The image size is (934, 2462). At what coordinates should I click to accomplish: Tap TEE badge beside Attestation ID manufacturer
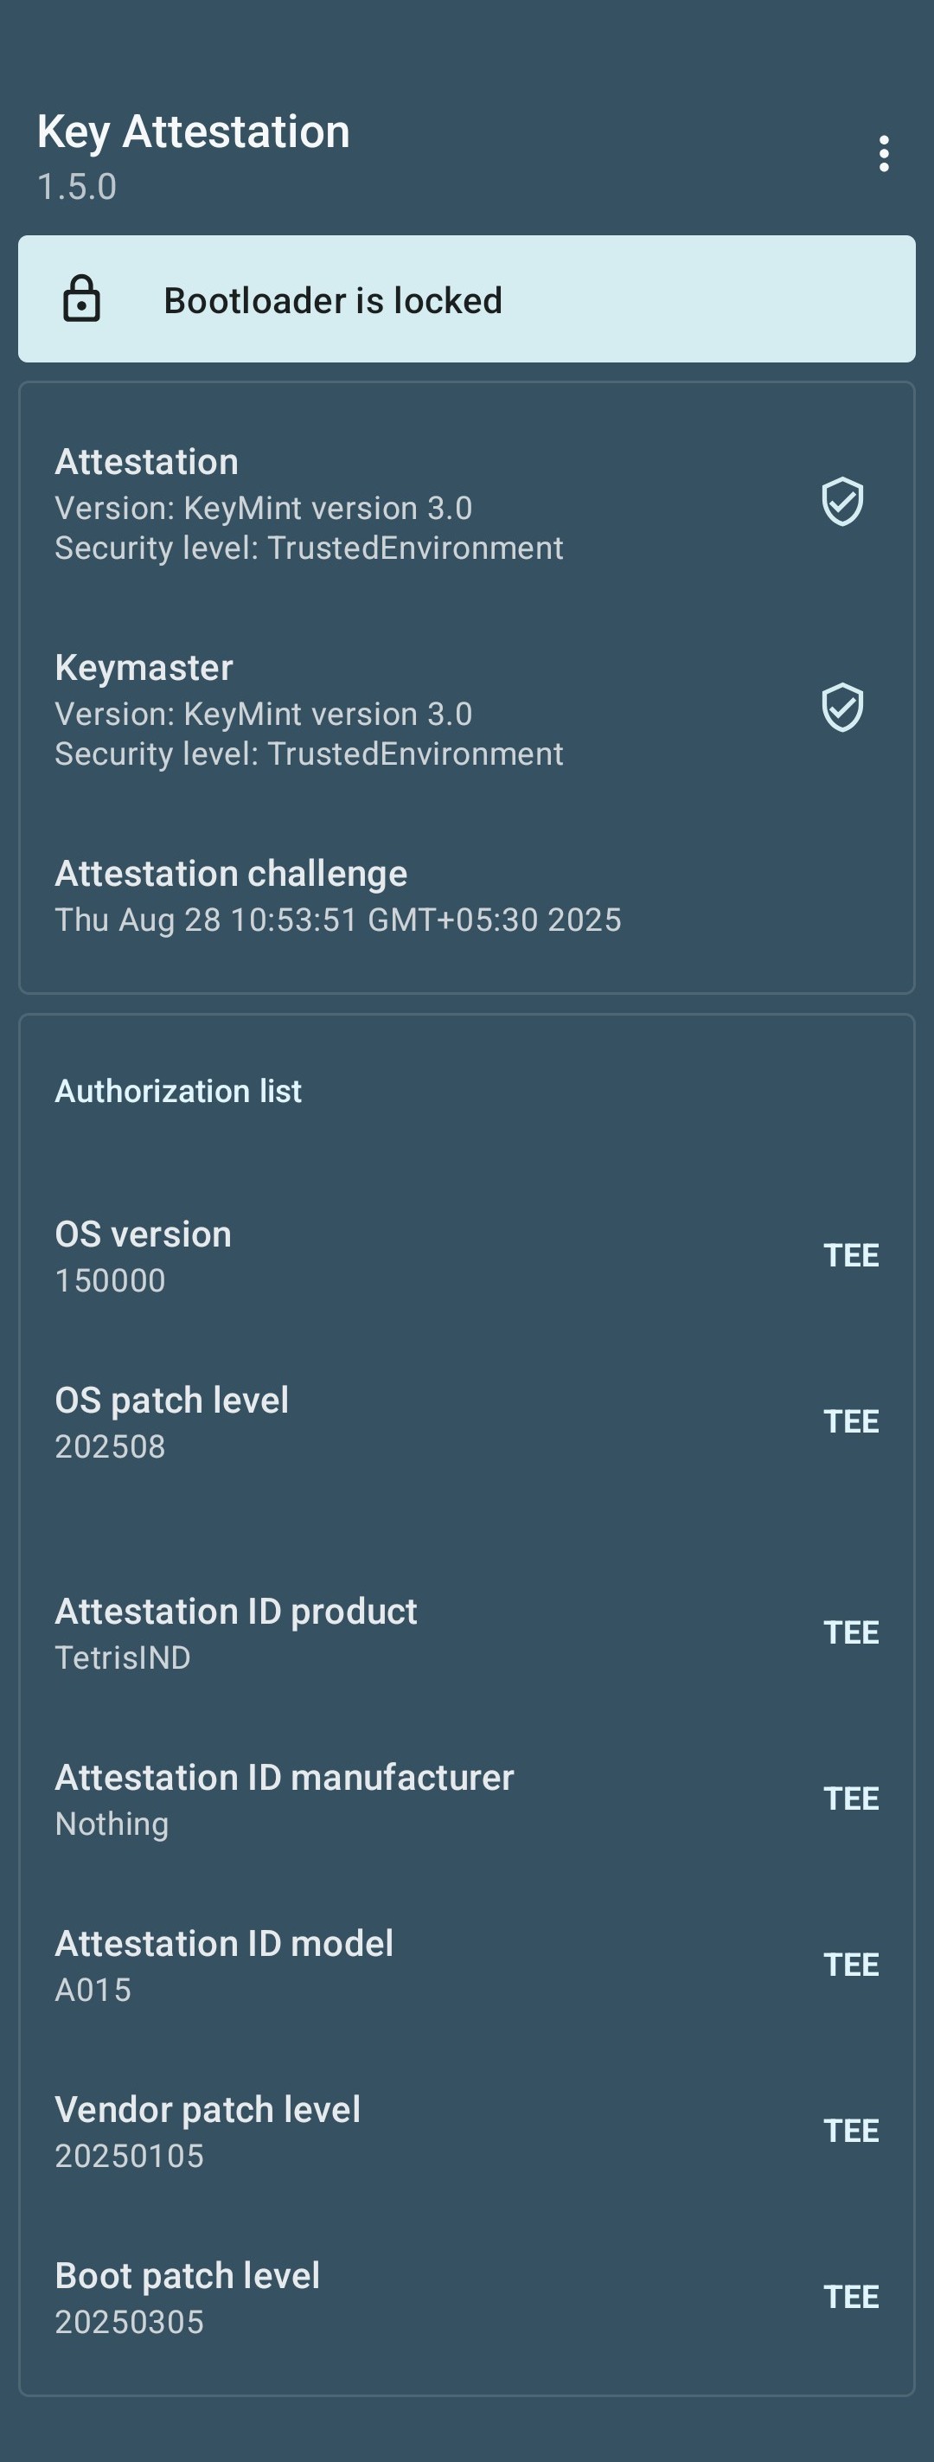click(x=850, y=1798)
